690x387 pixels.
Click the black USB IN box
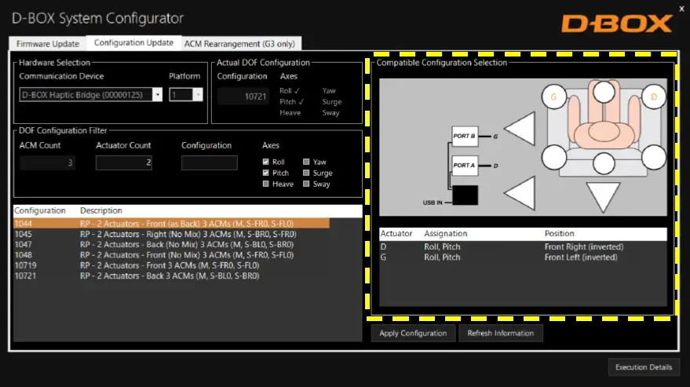465,195
